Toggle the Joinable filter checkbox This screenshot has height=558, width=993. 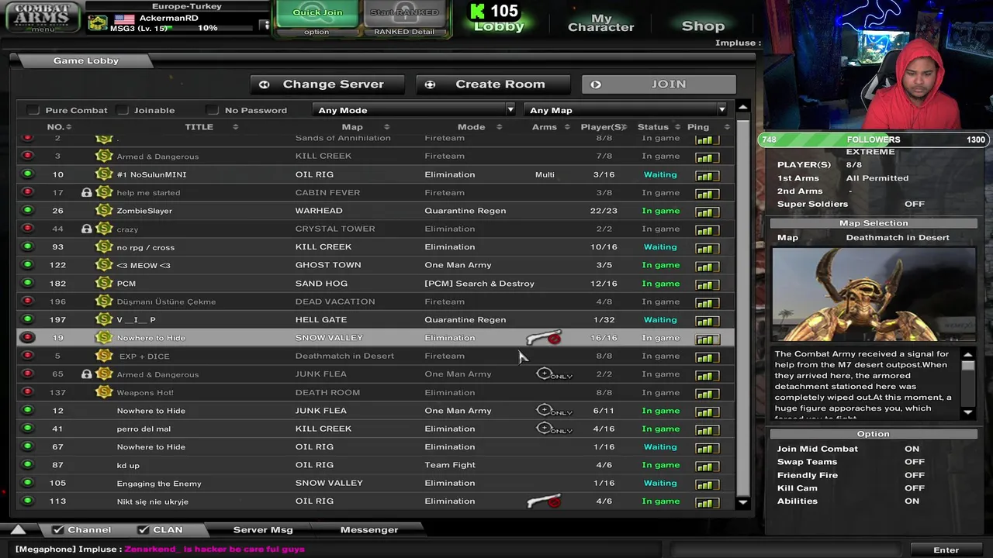tap(123, 110)
